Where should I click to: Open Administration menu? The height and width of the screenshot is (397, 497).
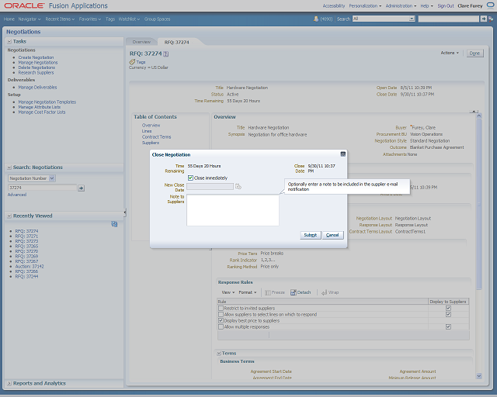tap(401, 5)
